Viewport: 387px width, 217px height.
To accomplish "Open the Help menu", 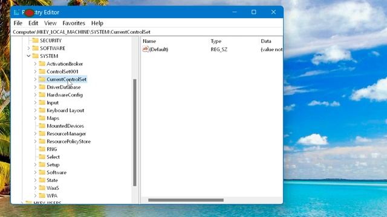I will [x=97, y=23].
